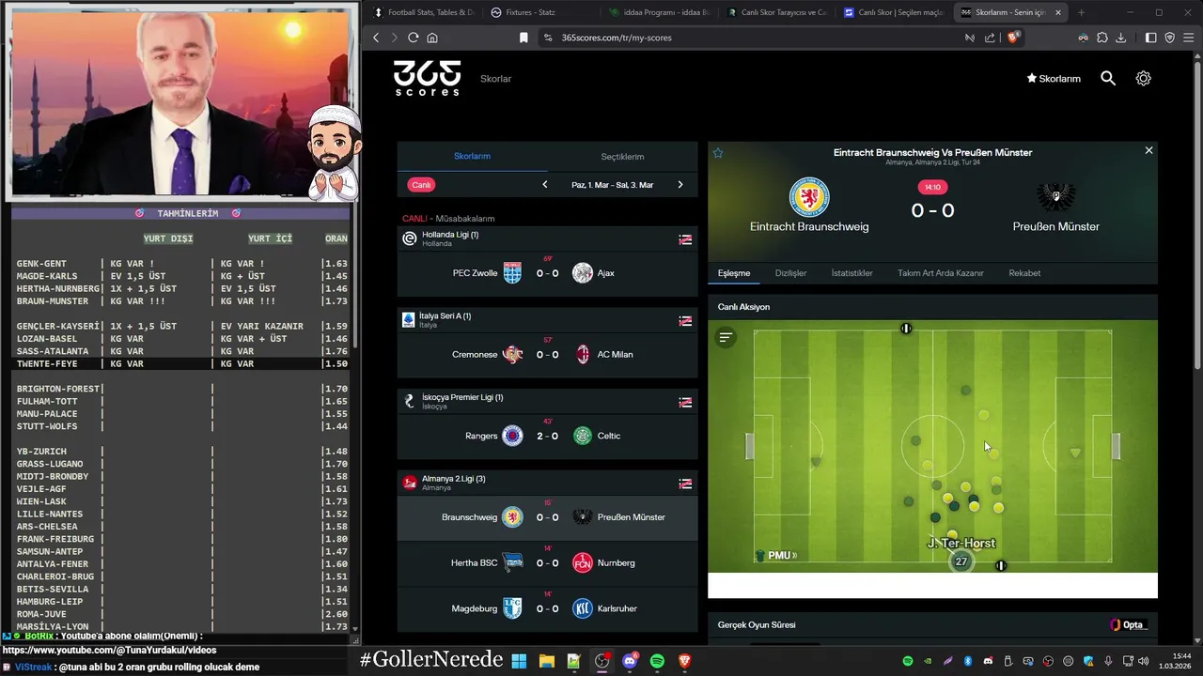Reload the current page
The image size is (1203, 676).
(x=413, y=38)
